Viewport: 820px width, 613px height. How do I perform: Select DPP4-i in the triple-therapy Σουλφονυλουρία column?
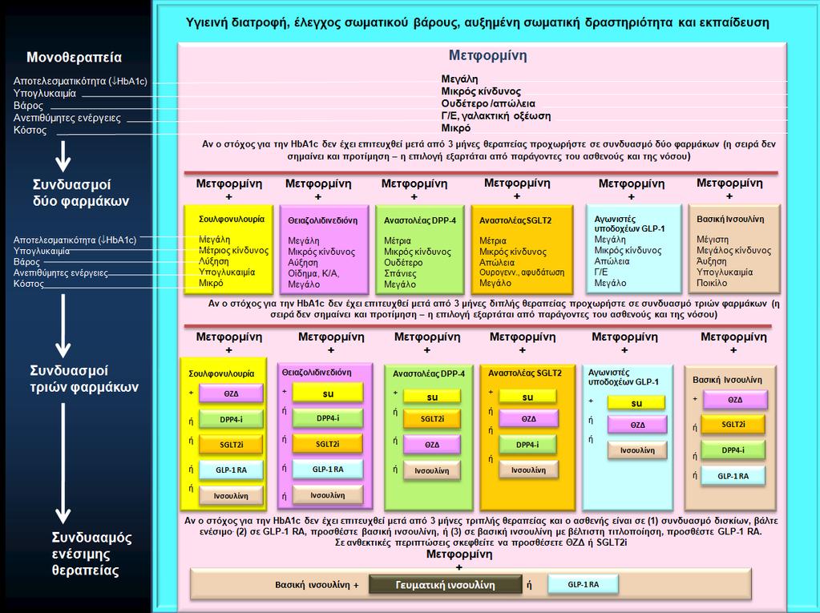click(x=231, y=419)
